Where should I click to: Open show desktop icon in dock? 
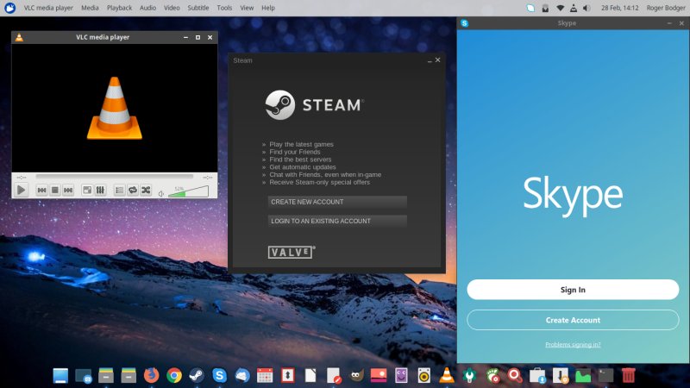pyautogui.click(x=60, y=375)
